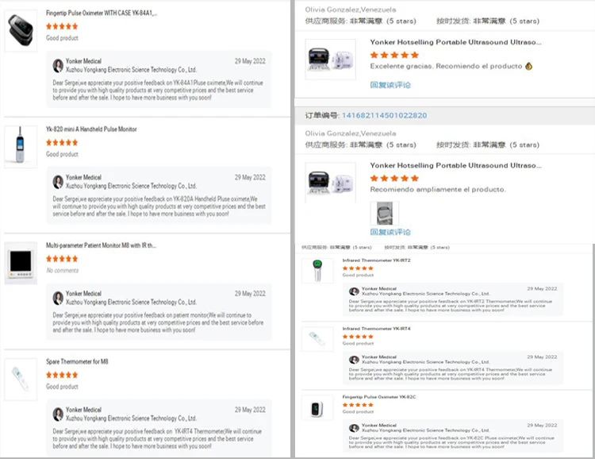Open photo attached to 'Recomiendo ampliamente' review
Screen dimensions: 595x459
(x=385, y=214)
